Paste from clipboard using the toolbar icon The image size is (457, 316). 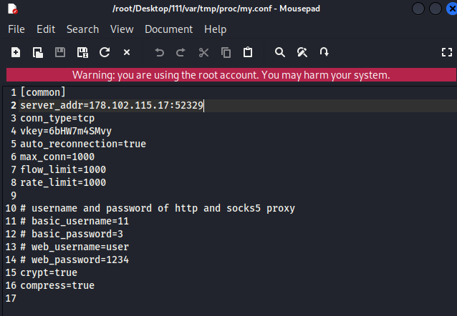click(x=248, y=52)
